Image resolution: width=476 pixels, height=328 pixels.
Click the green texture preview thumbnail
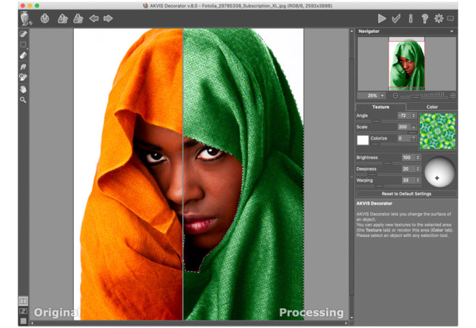point(438,130)
